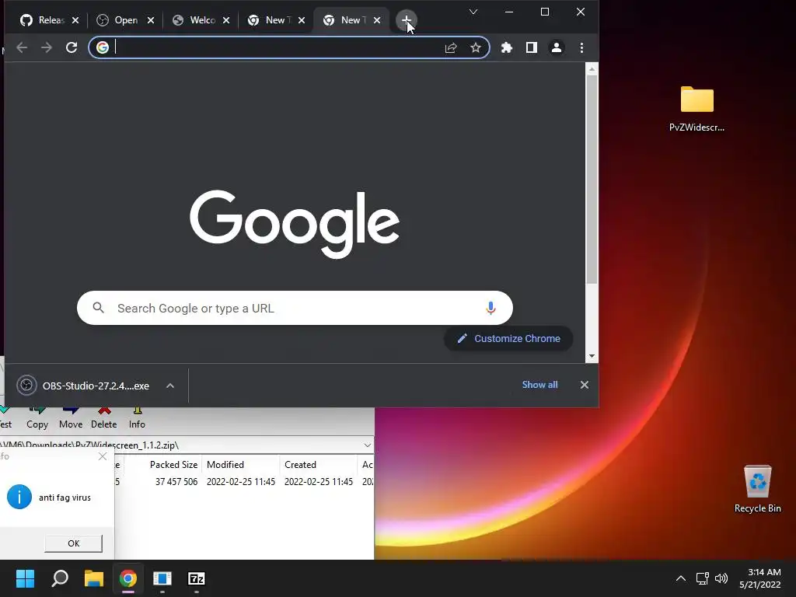Start voice search with microphone icon
This screenshot has width=796, height=597.
(x=491, y=308)
